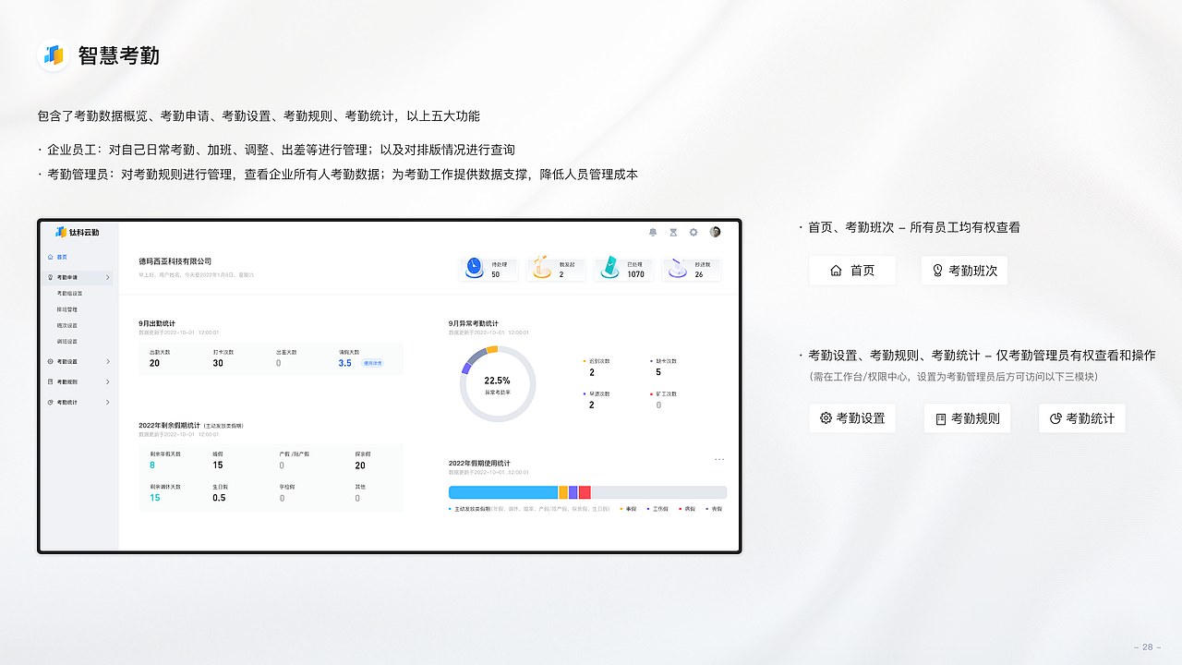Screen dimensions: 1182x665
Task: Click the document icon on right 考勤规则 button
Action: [941, 418]
